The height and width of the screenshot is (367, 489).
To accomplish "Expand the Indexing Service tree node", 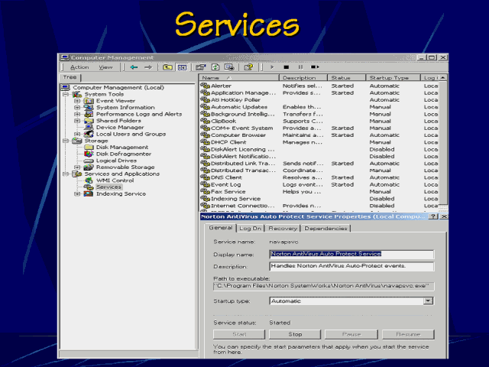I will pos(77,194).
